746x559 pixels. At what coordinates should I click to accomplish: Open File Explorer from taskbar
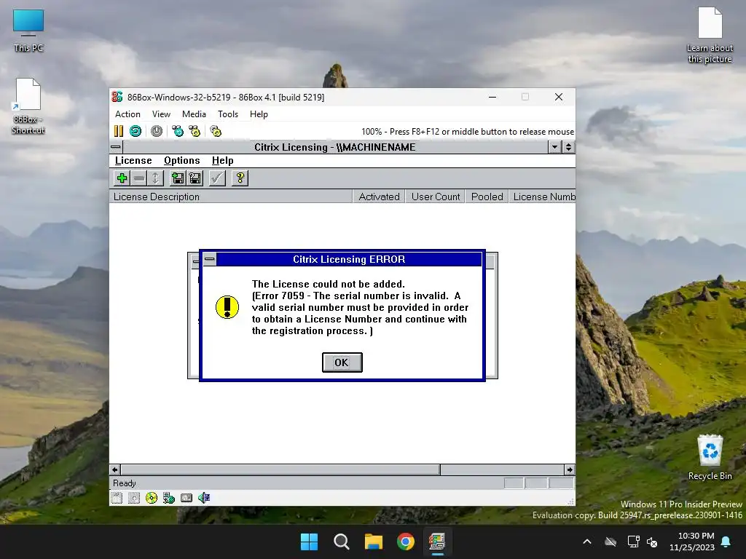[374, 542]
